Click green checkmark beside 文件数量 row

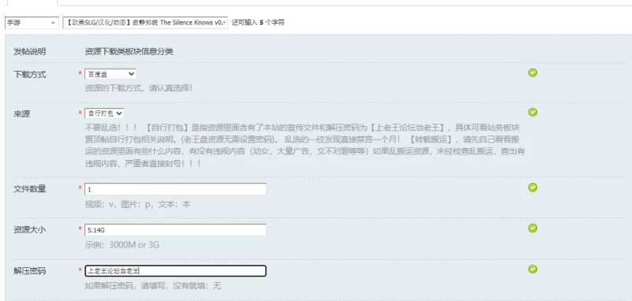coord(532,188)
